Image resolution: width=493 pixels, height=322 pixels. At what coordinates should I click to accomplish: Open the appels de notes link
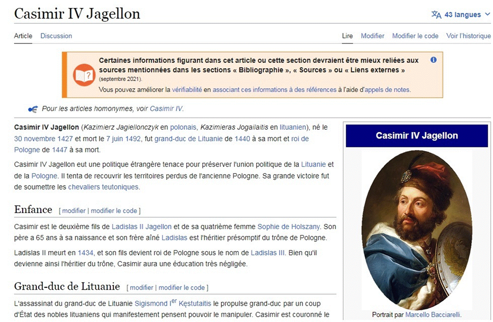point(387,90)
